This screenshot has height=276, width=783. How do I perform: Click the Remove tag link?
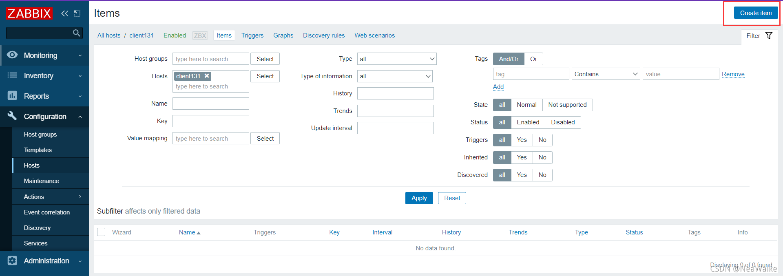[733, 74]
